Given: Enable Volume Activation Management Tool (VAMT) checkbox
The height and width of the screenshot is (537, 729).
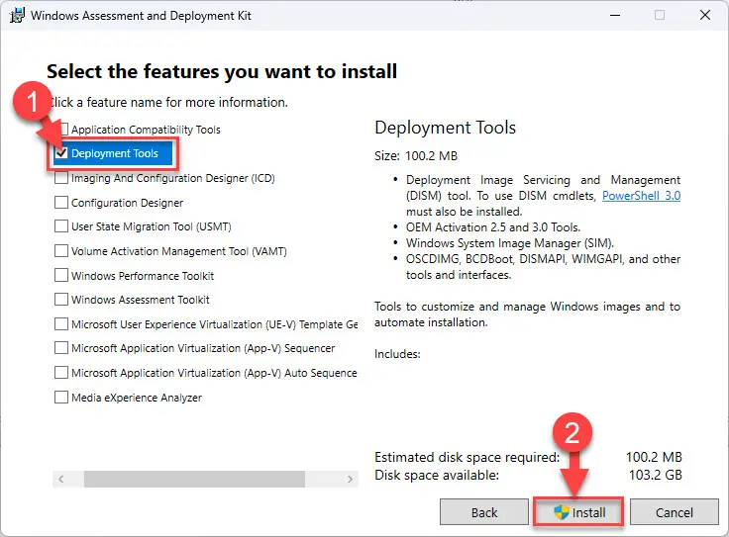Looking at the screenshot, I should click(x=61, y=250).
